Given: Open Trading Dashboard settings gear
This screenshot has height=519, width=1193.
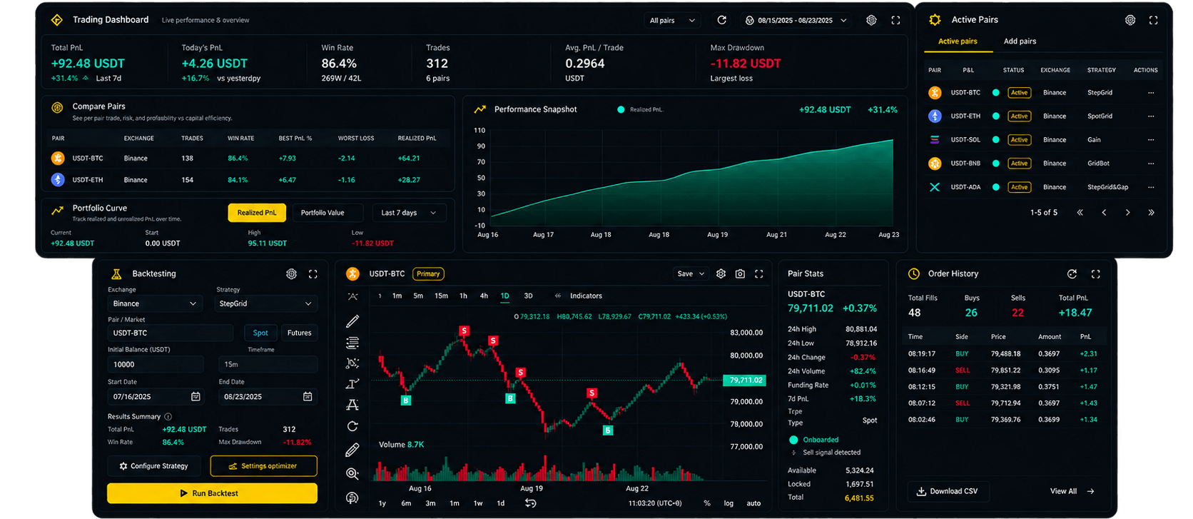Looking at the screenshot, I should pos(871,20).
